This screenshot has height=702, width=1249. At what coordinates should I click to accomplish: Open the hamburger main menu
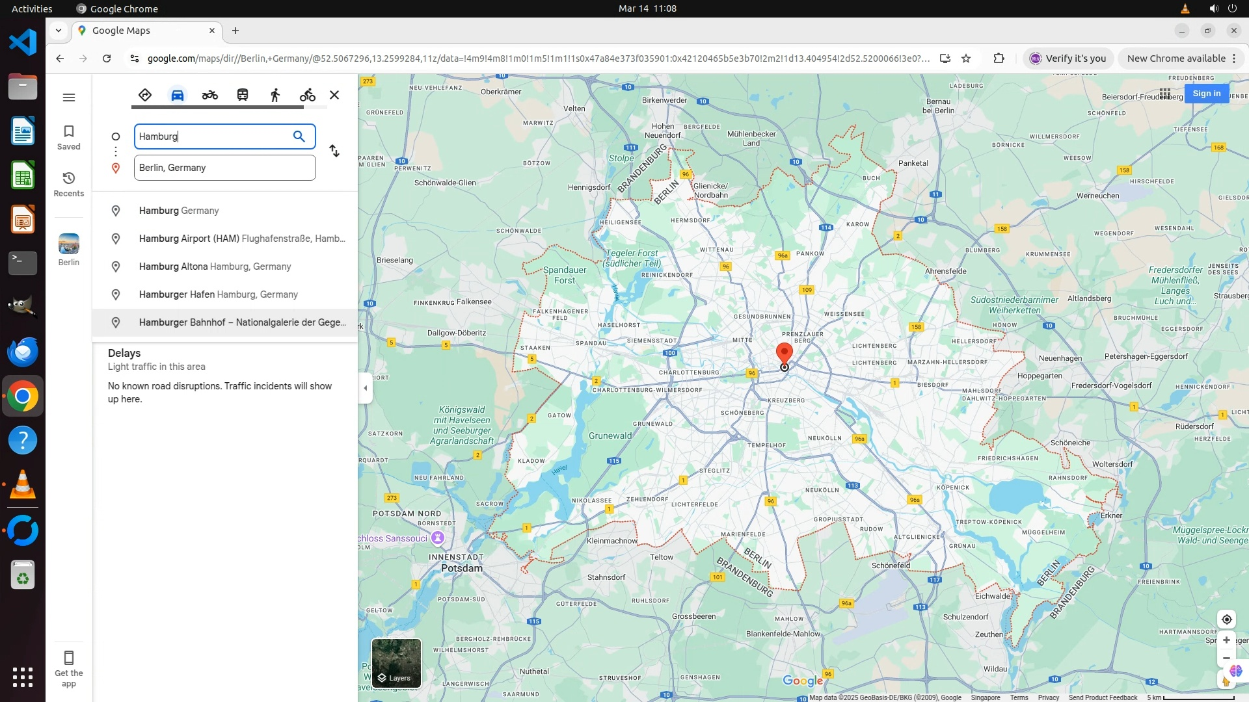tap(68, 97)
